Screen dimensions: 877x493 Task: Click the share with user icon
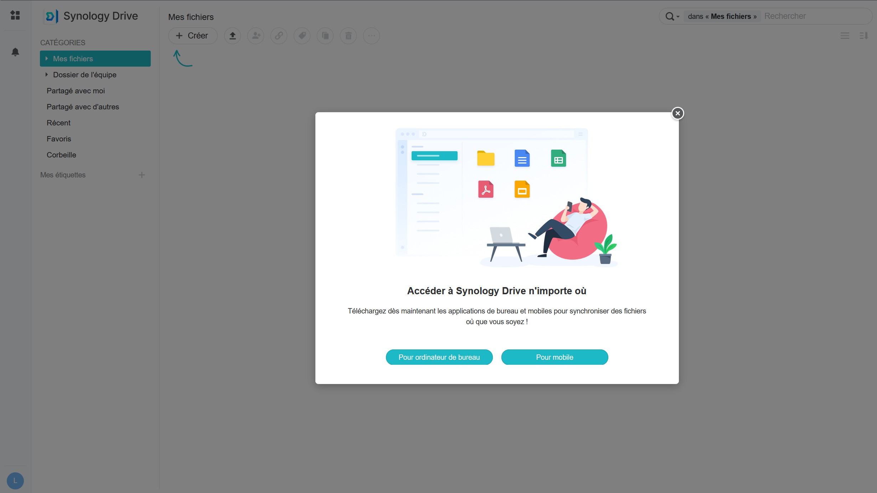point(256,36)
